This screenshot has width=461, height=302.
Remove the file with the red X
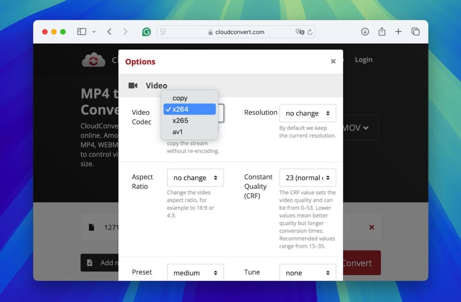click(x=371, y=227)
